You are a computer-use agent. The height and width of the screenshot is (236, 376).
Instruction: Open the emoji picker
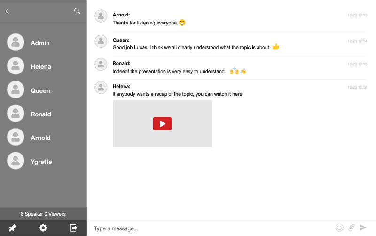point(339,228)
